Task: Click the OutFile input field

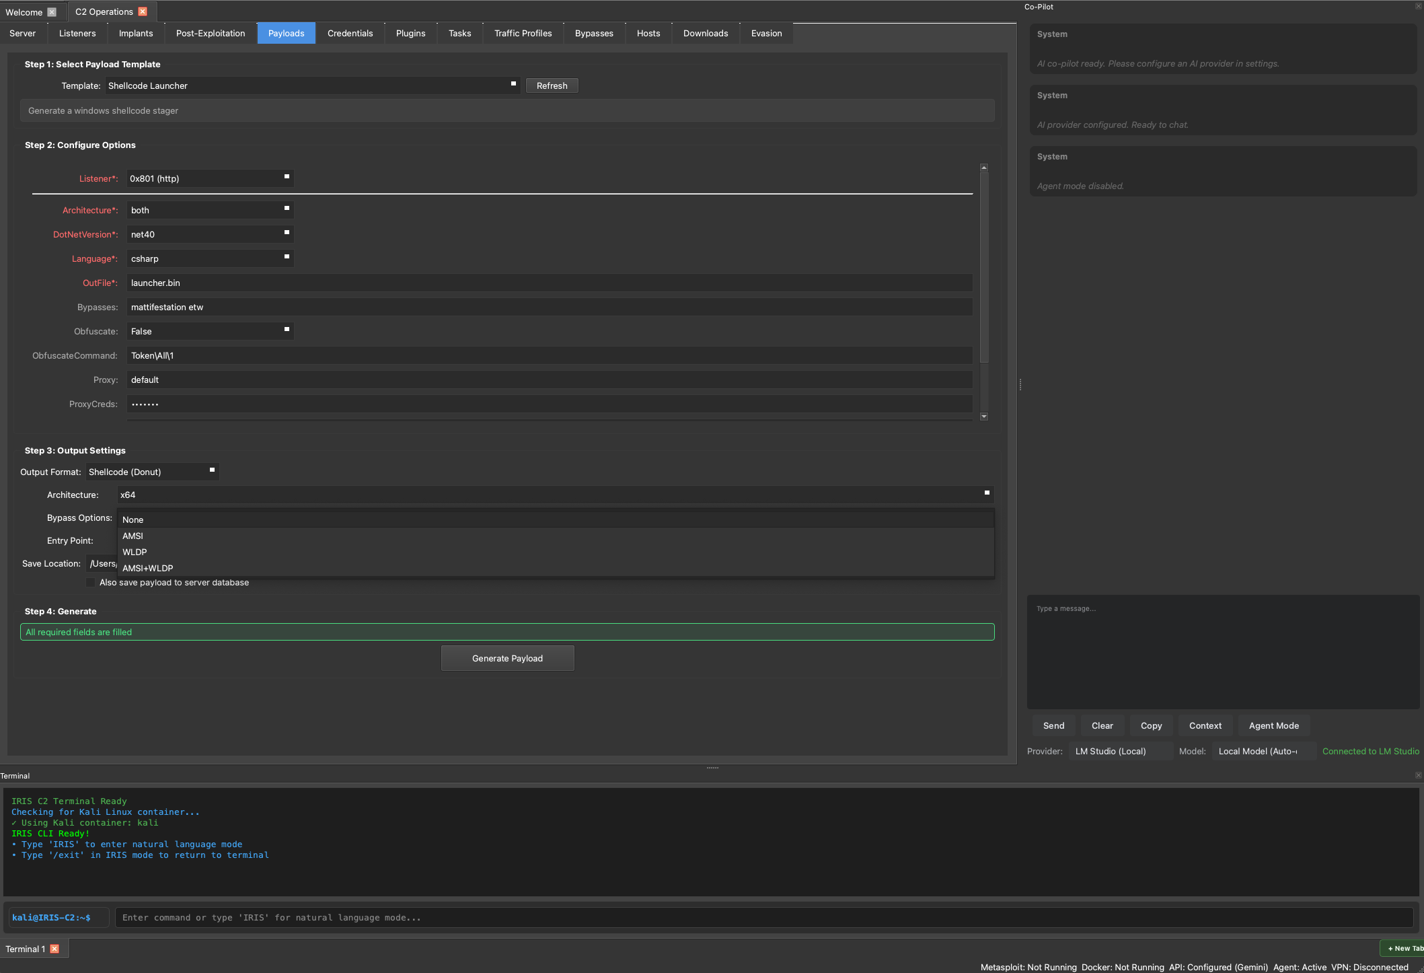Action: point(550,283)
